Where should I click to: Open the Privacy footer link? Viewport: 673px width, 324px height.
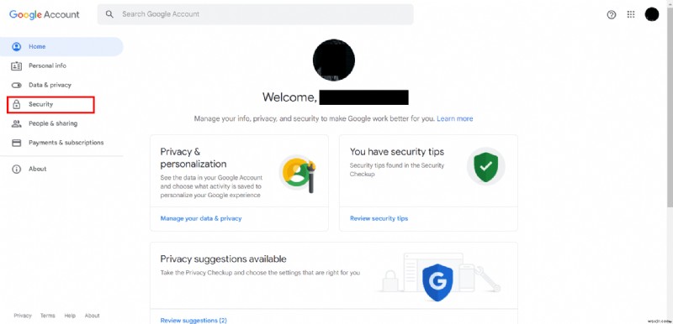(x=23, y=316)
